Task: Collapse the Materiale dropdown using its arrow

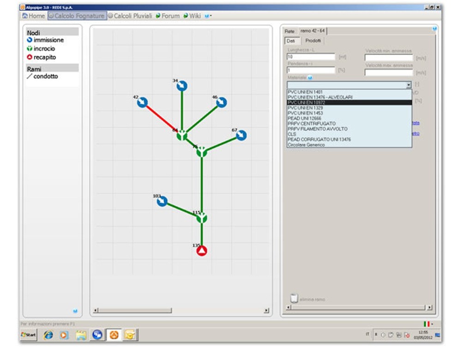Action: (408, 85)
